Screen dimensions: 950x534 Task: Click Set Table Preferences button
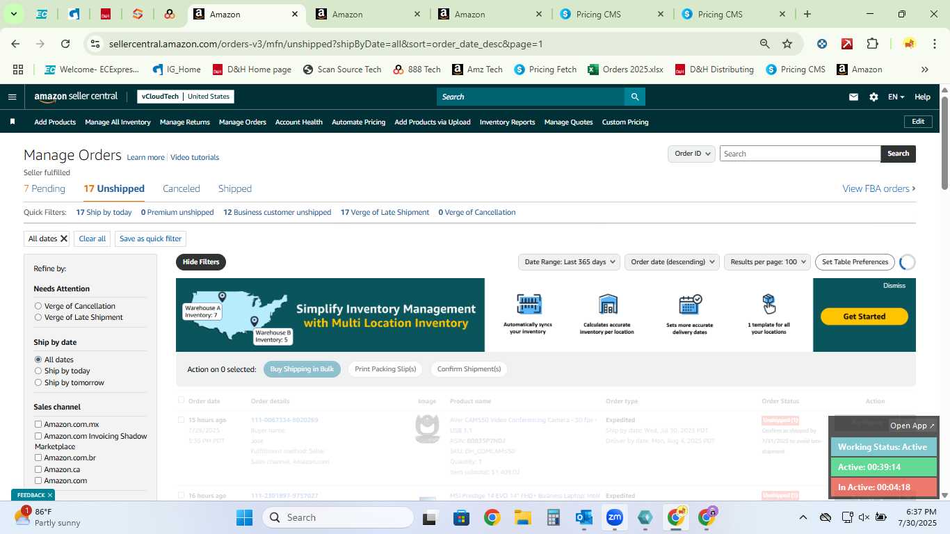tap(855, 262)
